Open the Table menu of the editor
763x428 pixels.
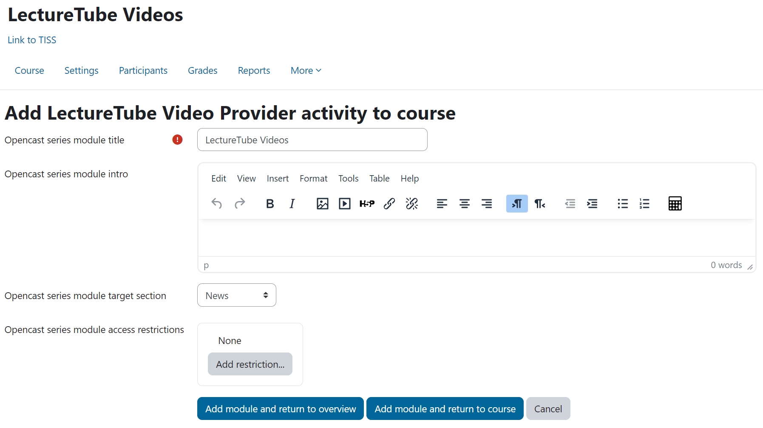pos(380,179)
